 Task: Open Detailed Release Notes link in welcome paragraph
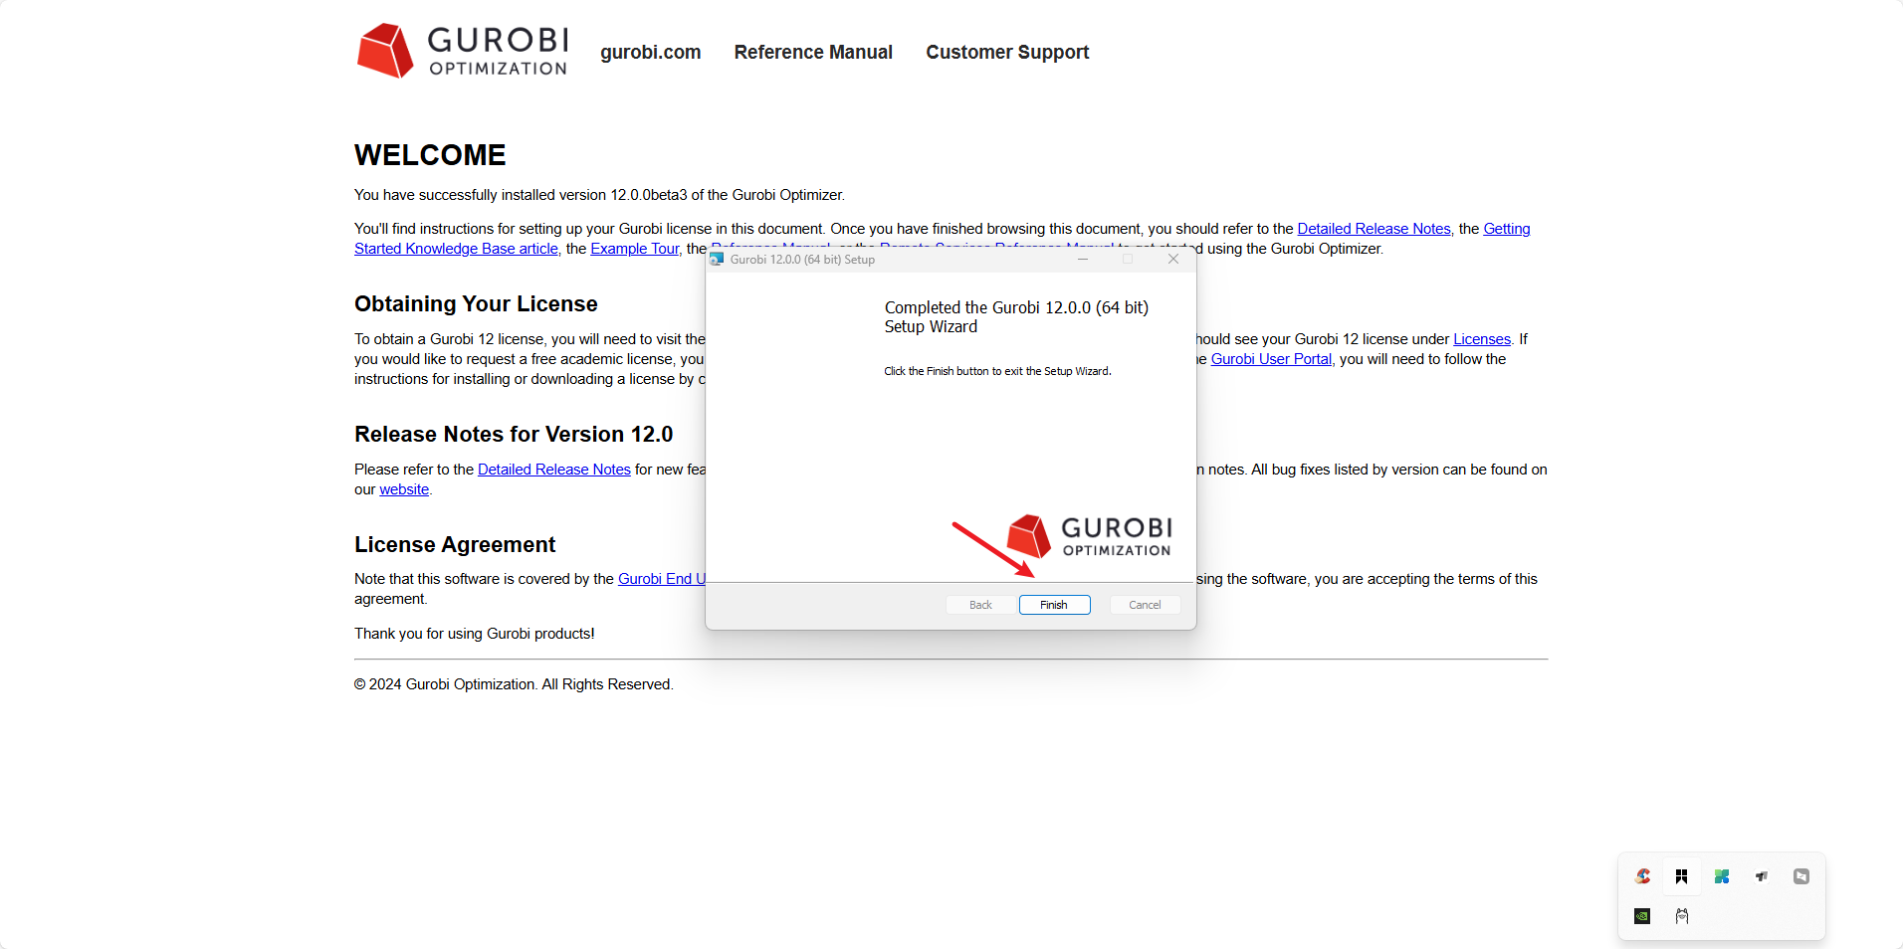pyautogui.click(x=1374, y=229)
